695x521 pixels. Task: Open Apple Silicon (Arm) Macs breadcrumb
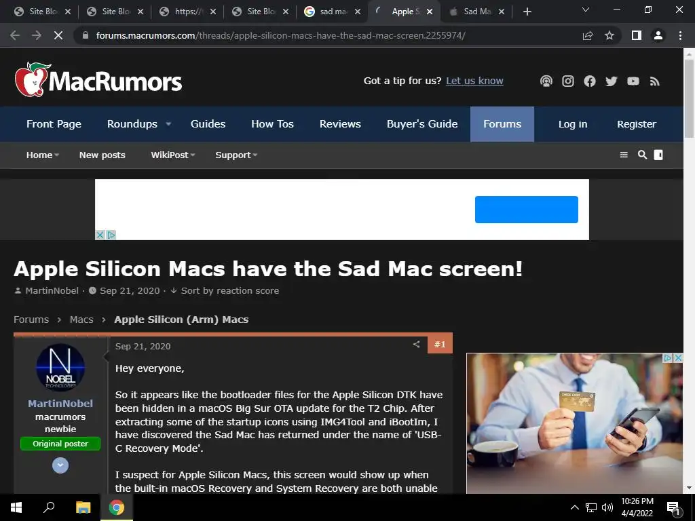coord(181,320)
